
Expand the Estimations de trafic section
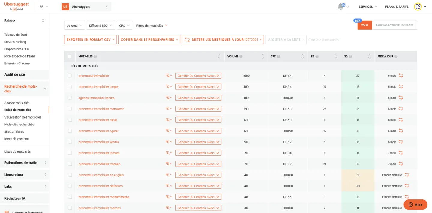click(25, 163)
